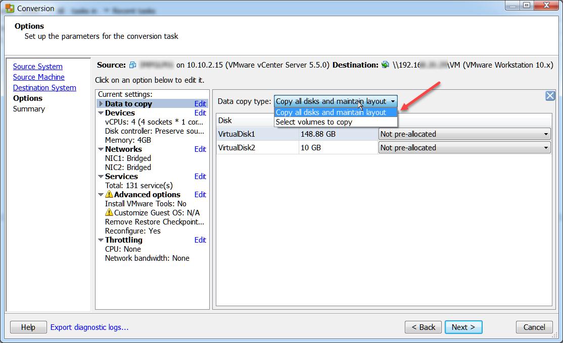Click the Customize Guest OS warning icon
This screenshot has height=343, width=563.
click(109, 212)
